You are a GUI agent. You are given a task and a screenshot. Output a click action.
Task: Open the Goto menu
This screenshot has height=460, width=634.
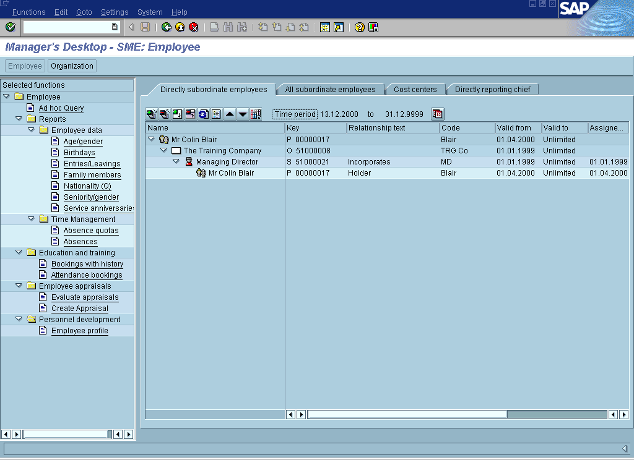[84, 12]
